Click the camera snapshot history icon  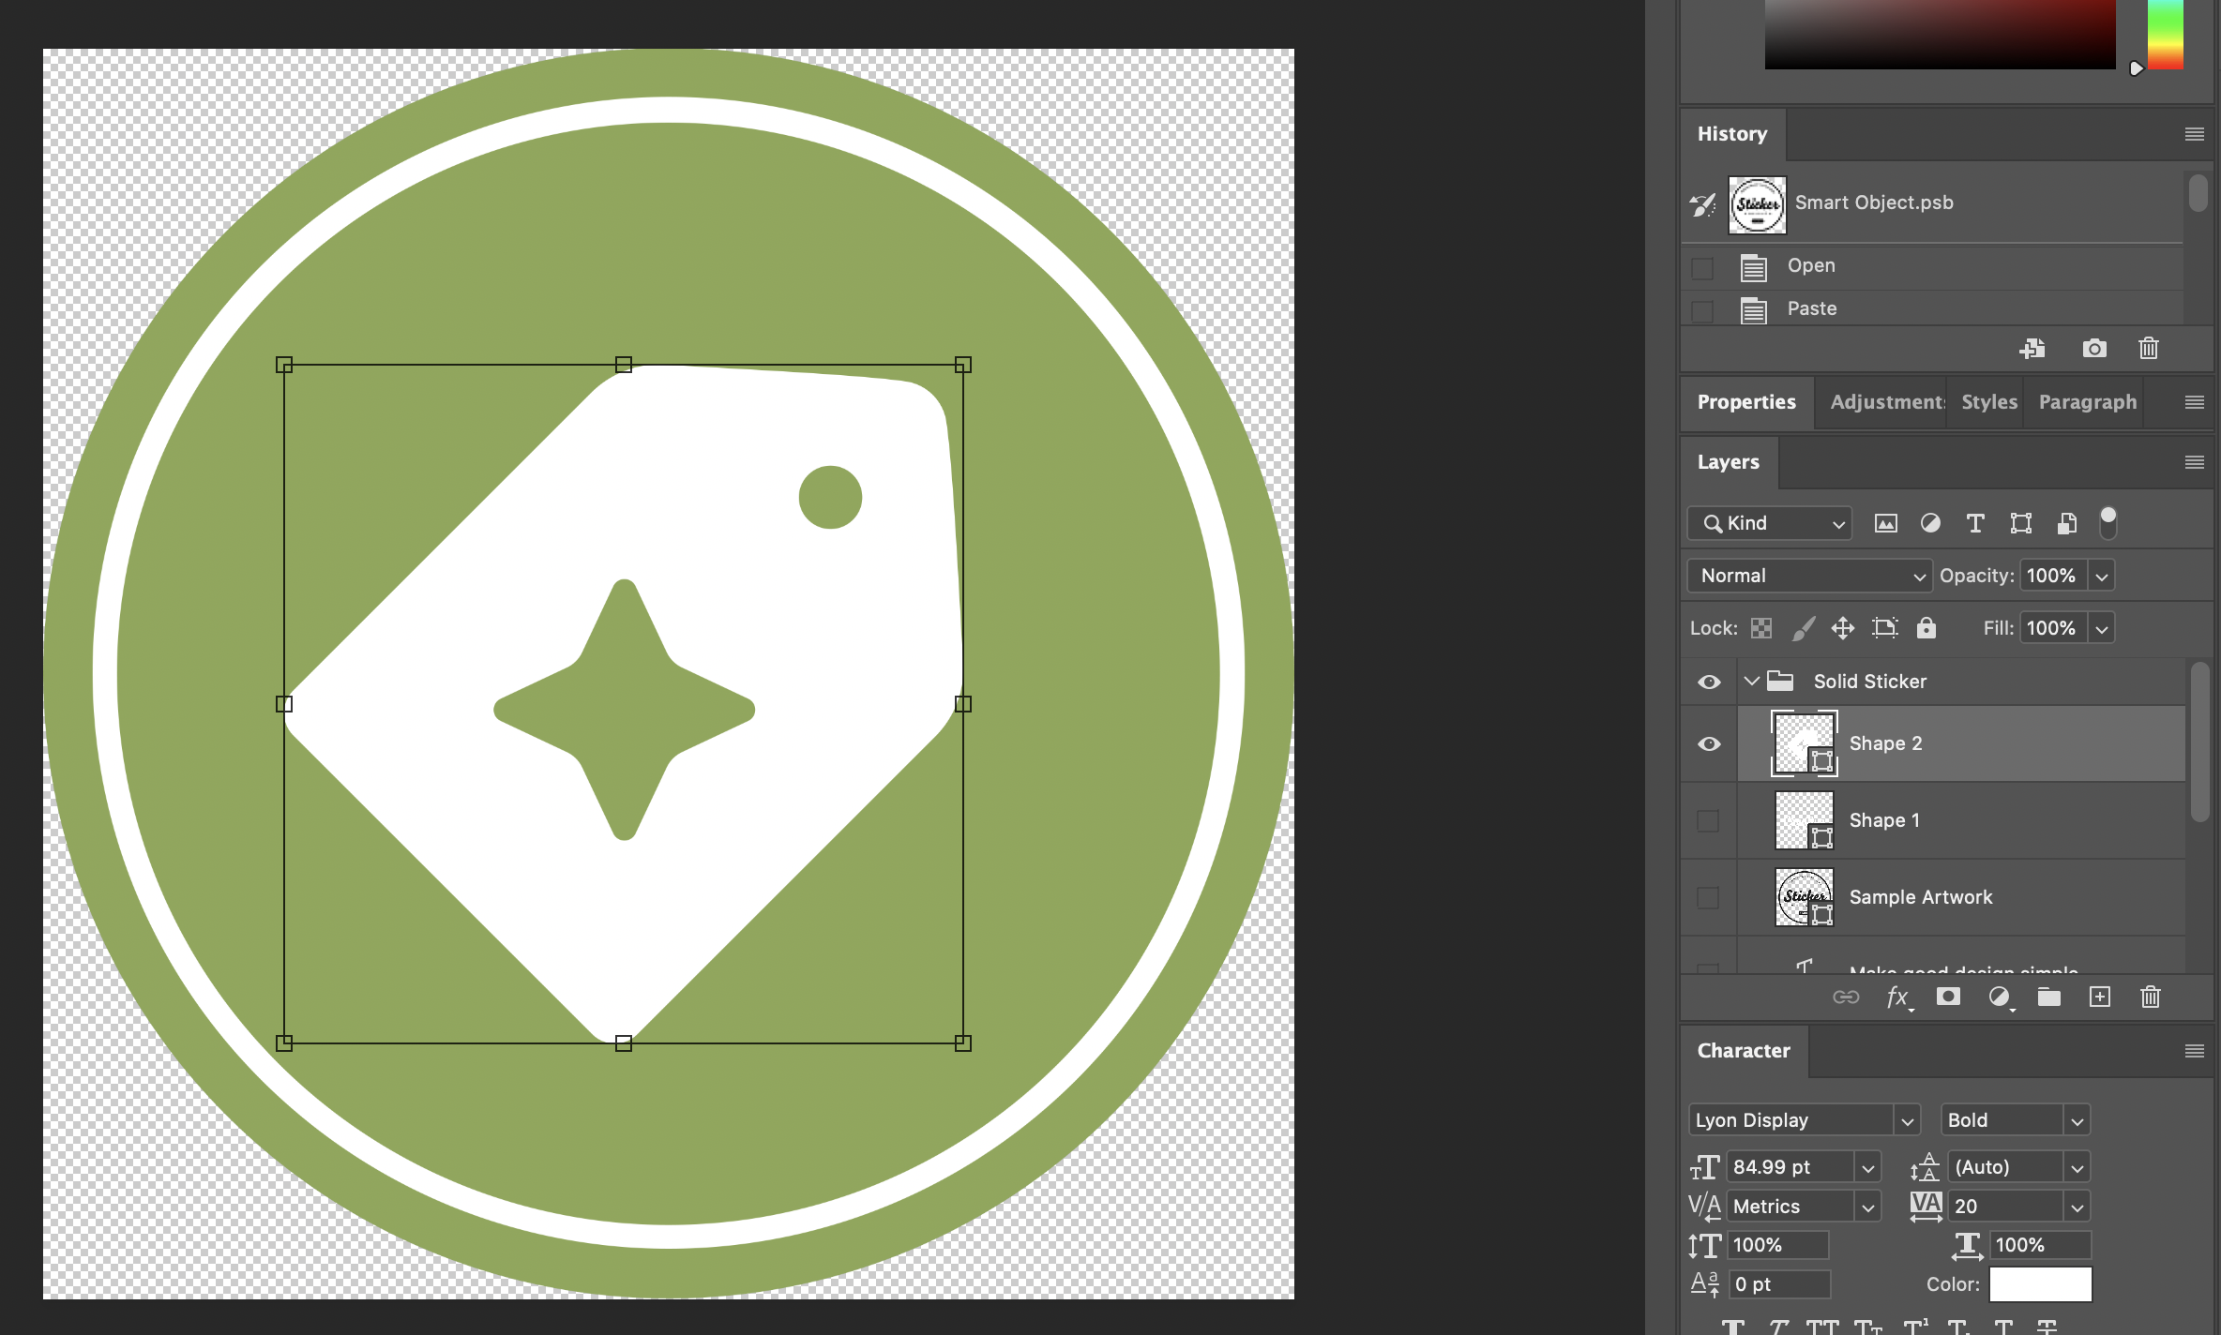[2094, 347]
